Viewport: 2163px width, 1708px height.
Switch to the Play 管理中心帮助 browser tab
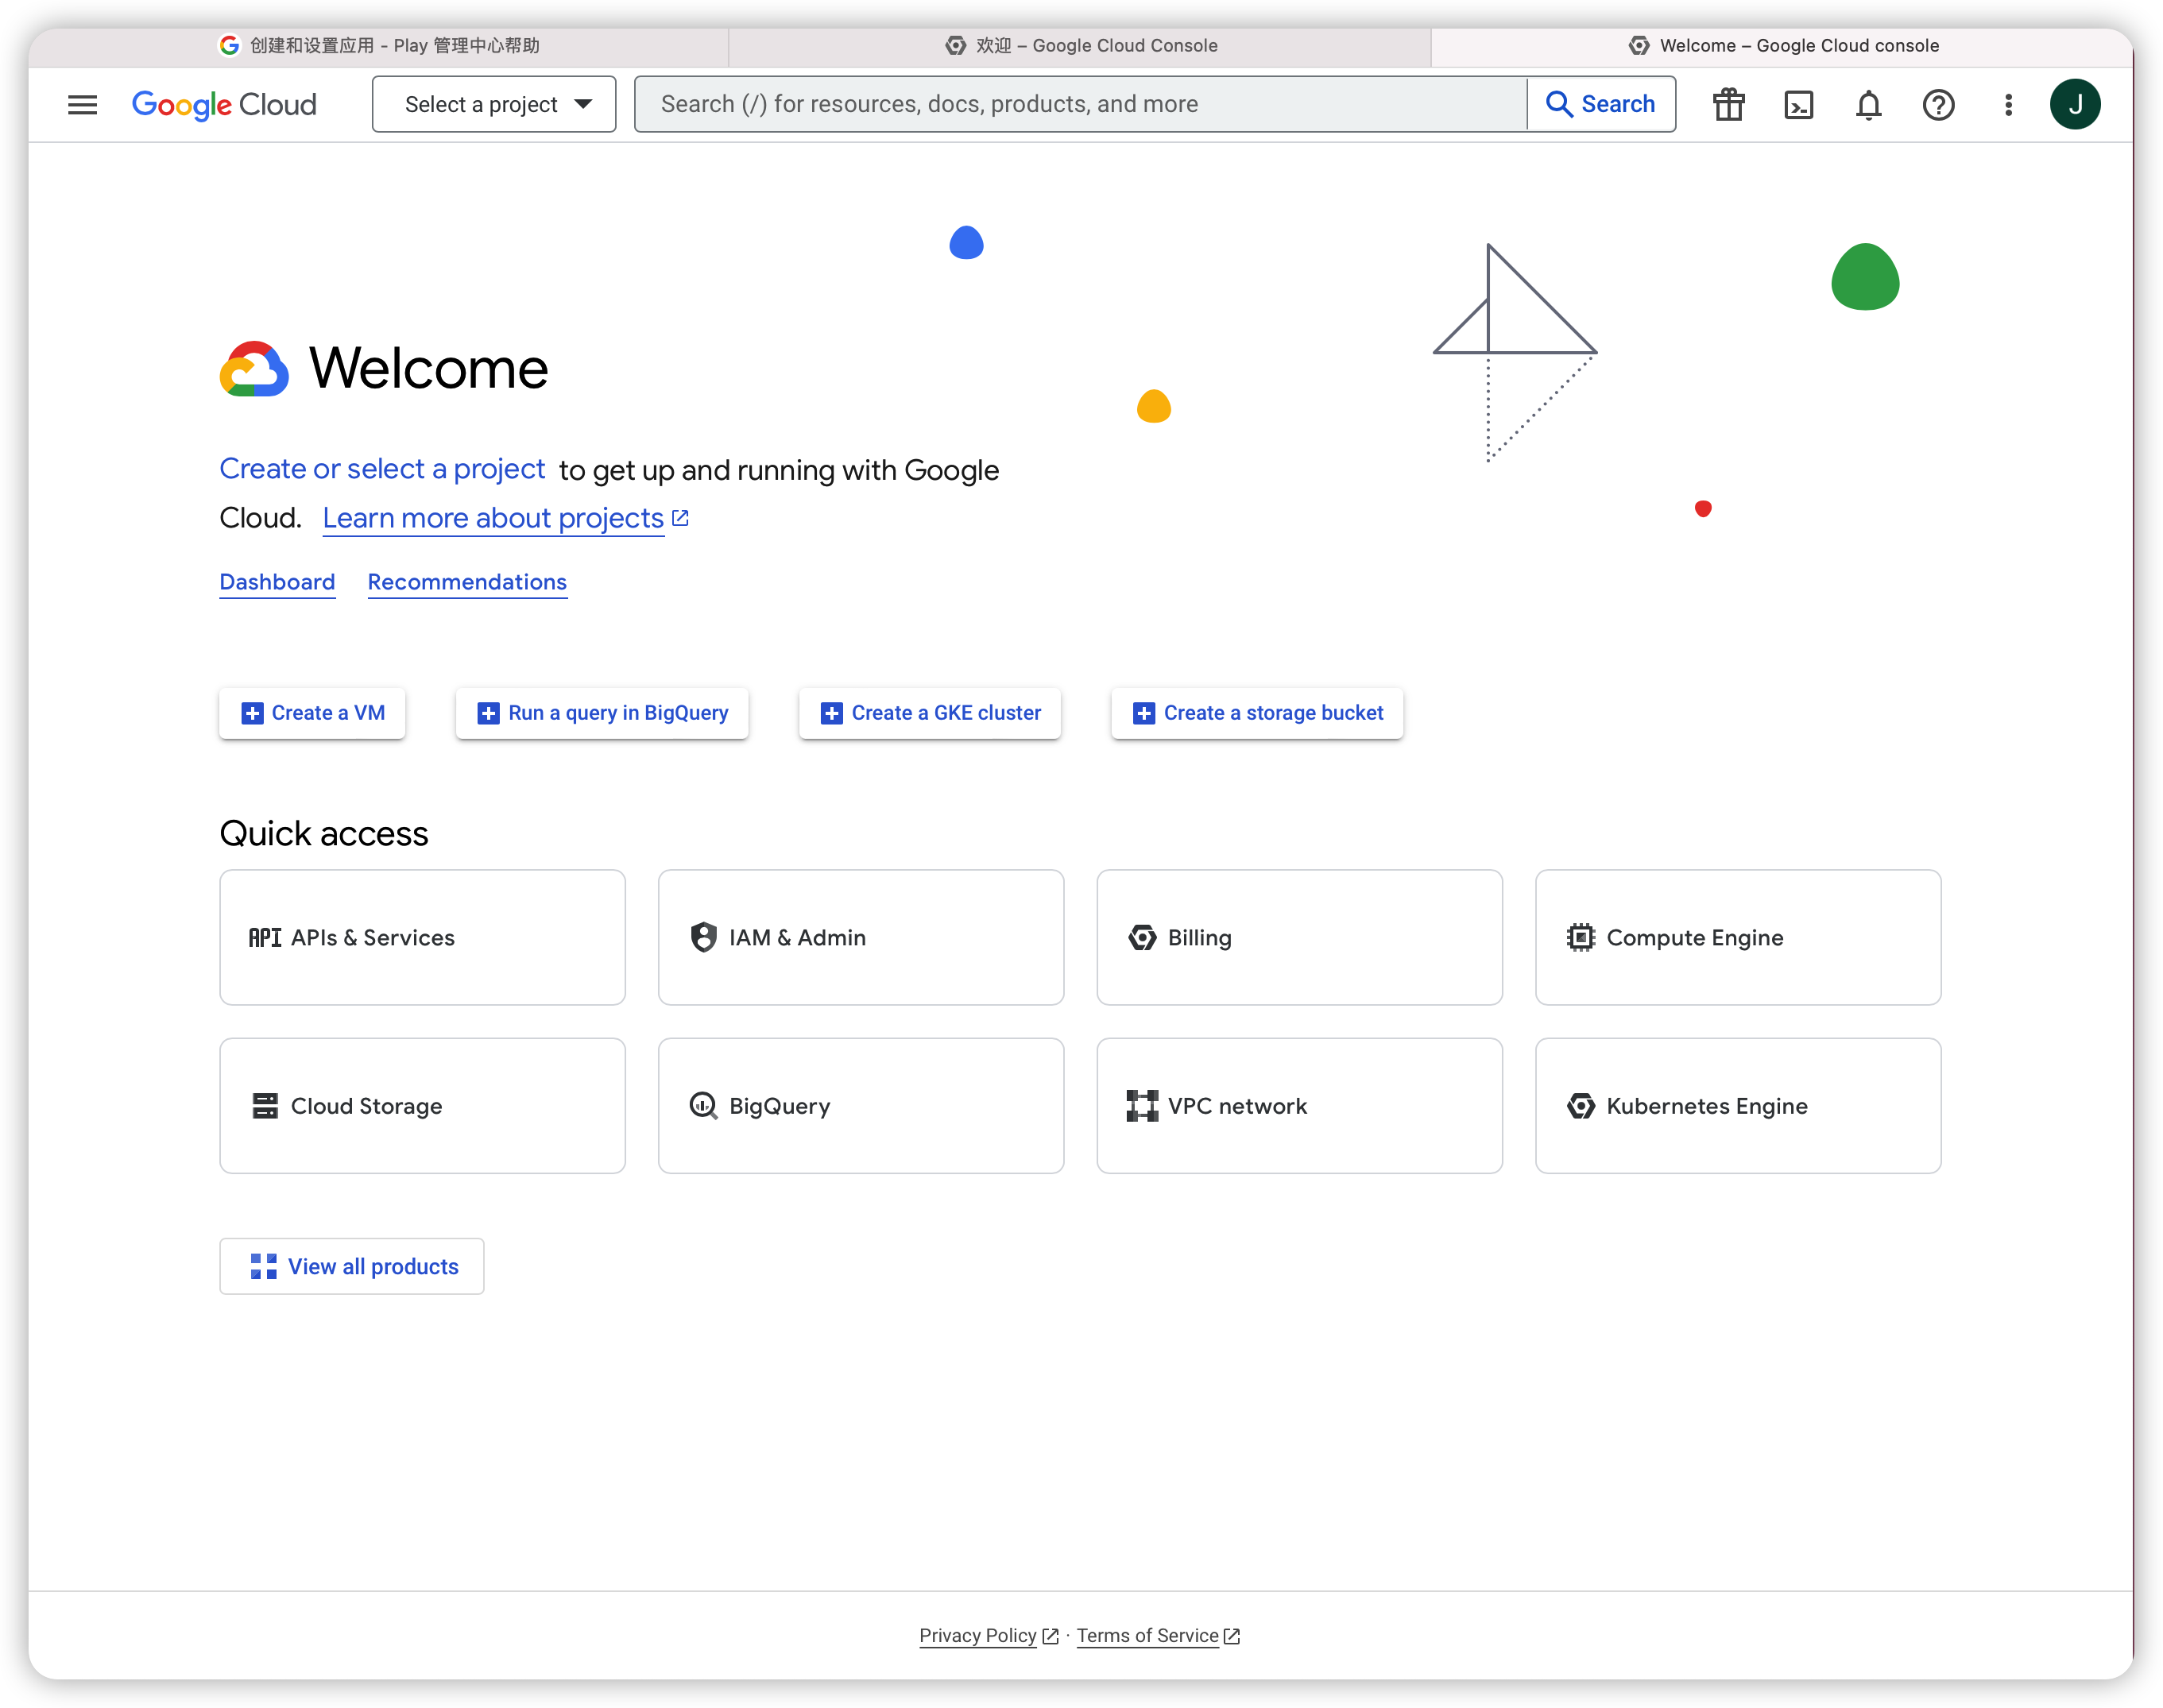tap(379, 46)
